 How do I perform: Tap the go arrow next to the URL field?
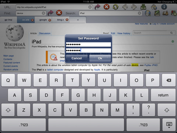[97, 7]
